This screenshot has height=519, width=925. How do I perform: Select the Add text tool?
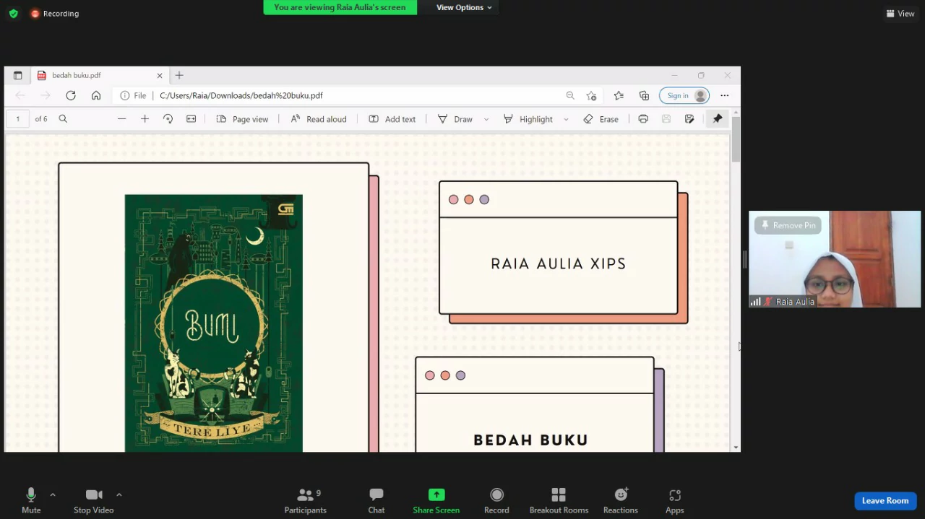[x=392, y=119]
